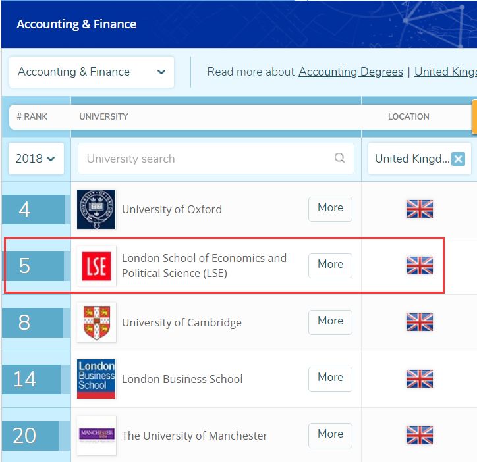This screenshot has width=477, height=462.
Task: Click the University of Cambridge shield logo
Action: pyautogui.click(x=96, y=322)
